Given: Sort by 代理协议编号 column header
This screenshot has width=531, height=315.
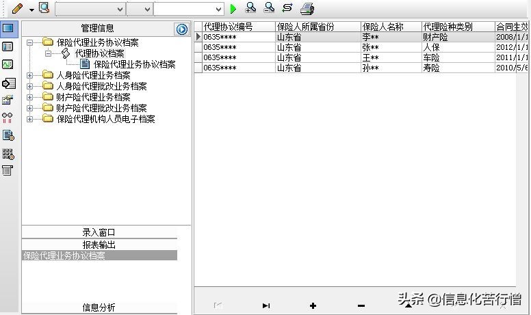Looking at the screenshot, I should (x=238, y=27).
